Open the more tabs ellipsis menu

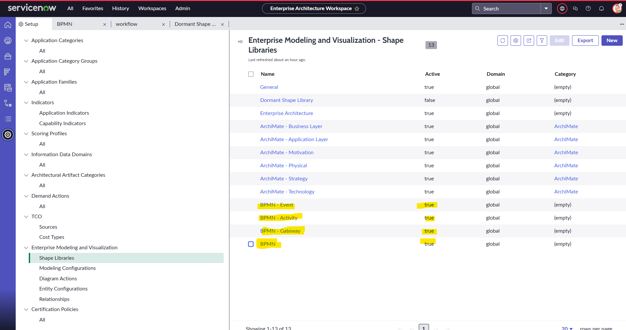click(x=622, y=24)
